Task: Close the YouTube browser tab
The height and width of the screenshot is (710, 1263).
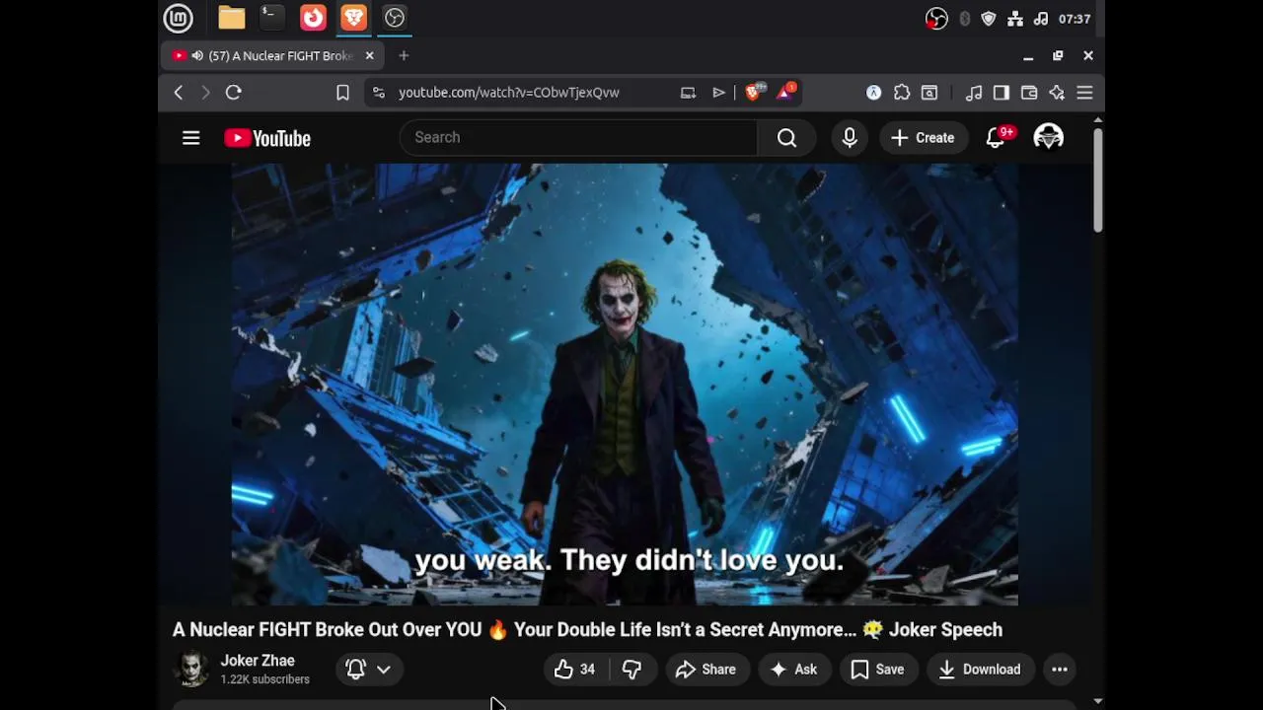Action: pos(369,56)
